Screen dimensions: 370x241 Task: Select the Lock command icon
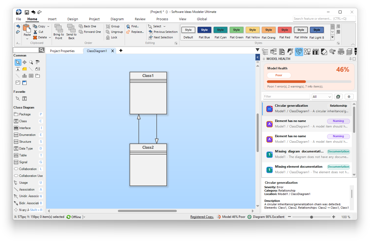coord(108,37)
